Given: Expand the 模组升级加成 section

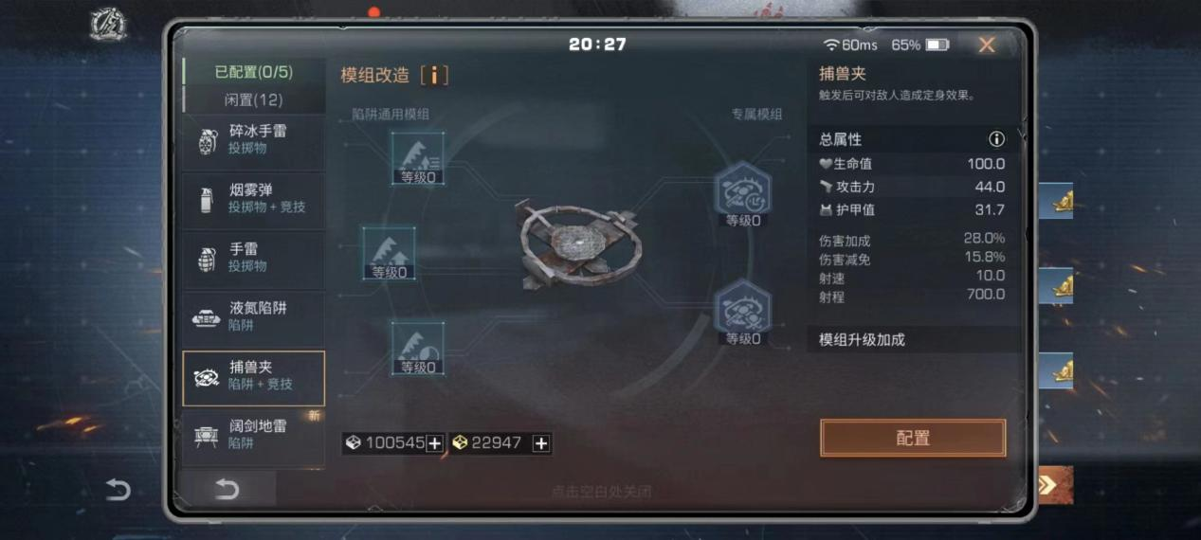Looking at the screenshot, I should 914,339.
